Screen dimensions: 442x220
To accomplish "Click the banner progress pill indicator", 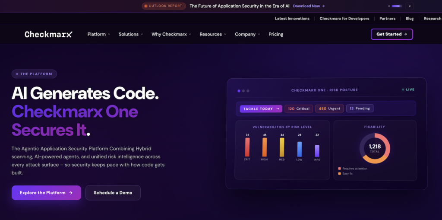I will tap(397, 6).
